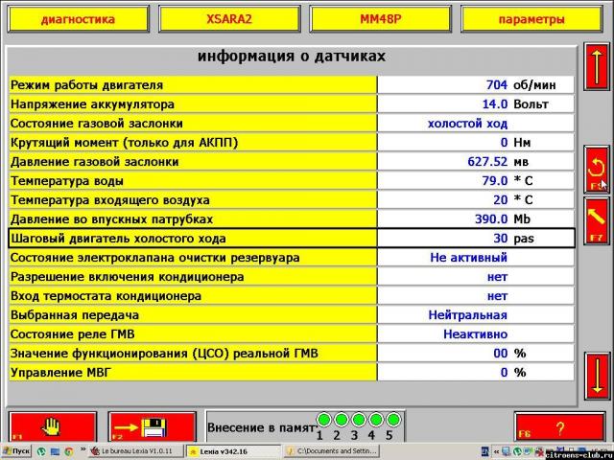Switch to Le bureau Lexia V1.0.11 taskbar window
The image size is (614, 460).
136,451
